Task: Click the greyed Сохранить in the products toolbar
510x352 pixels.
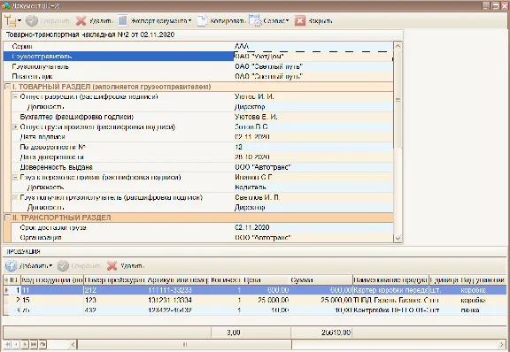Action: click(x=79, y=266)
